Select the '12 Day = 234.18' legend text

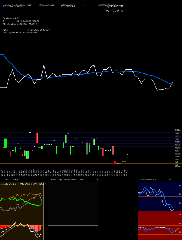pyautogui.click(x=14, y=7)
